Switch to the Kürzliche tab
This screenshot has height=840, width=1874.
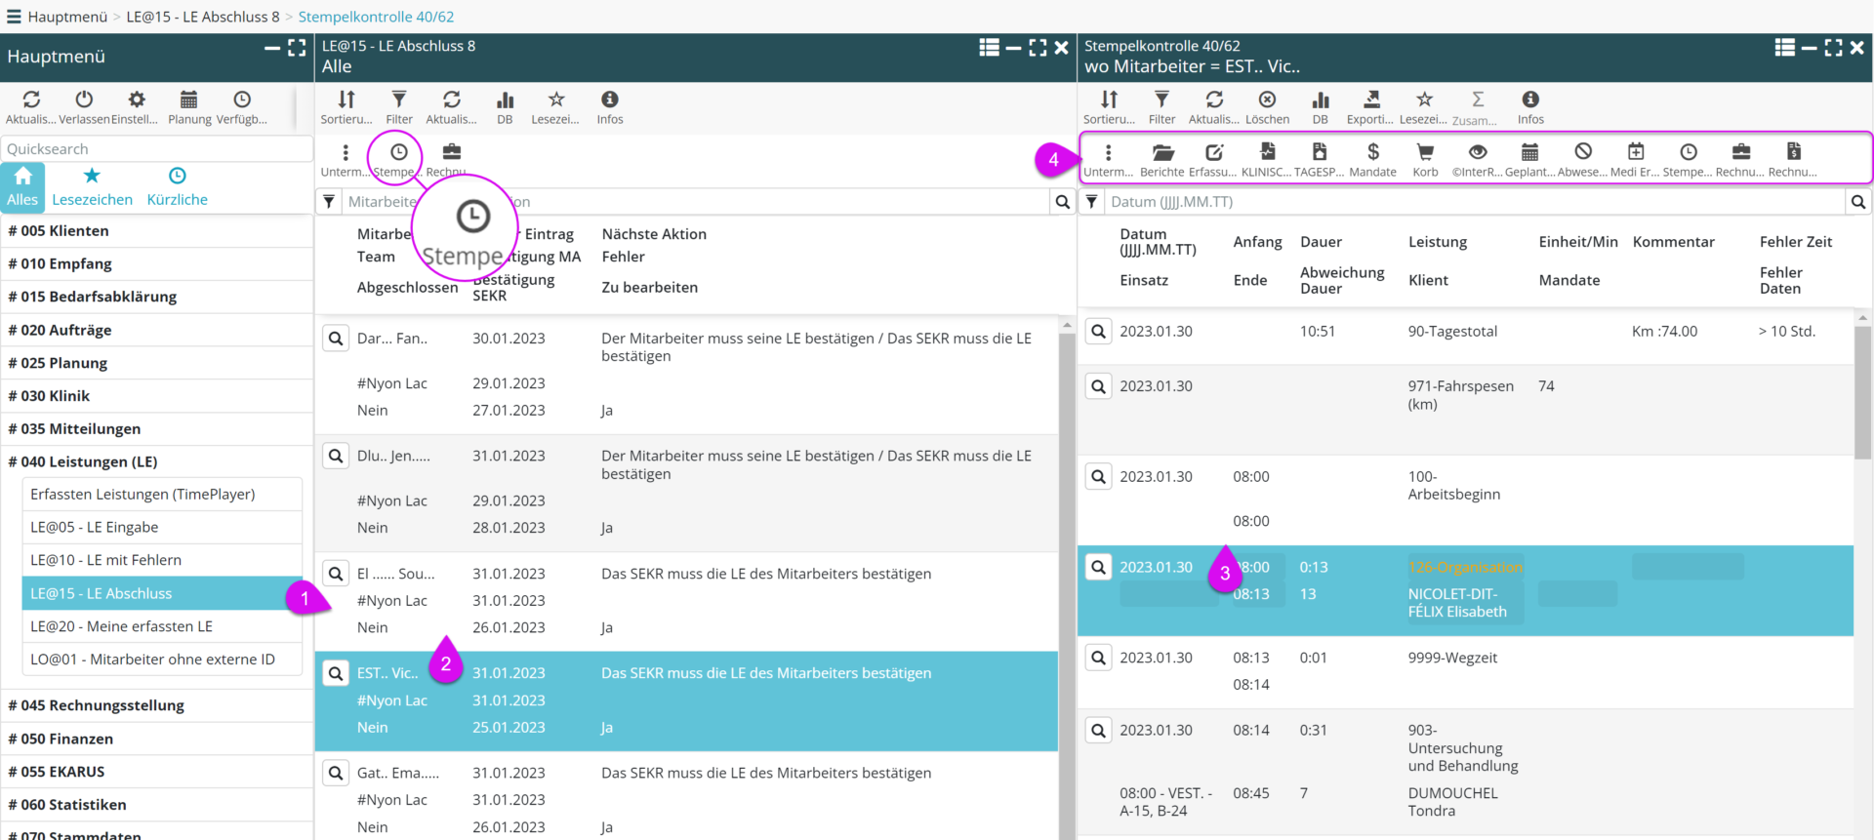coord(177,185)
